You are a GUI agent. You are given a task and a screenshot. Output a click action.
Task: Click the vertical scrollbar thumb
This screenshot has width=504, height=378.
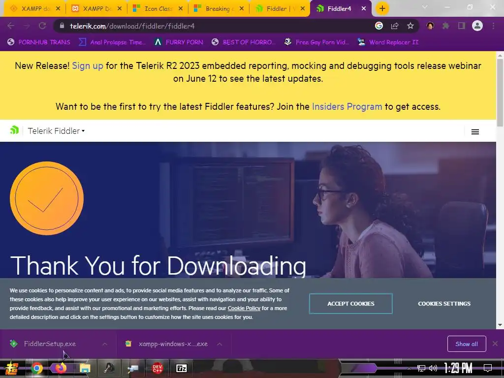pos(500,93)
